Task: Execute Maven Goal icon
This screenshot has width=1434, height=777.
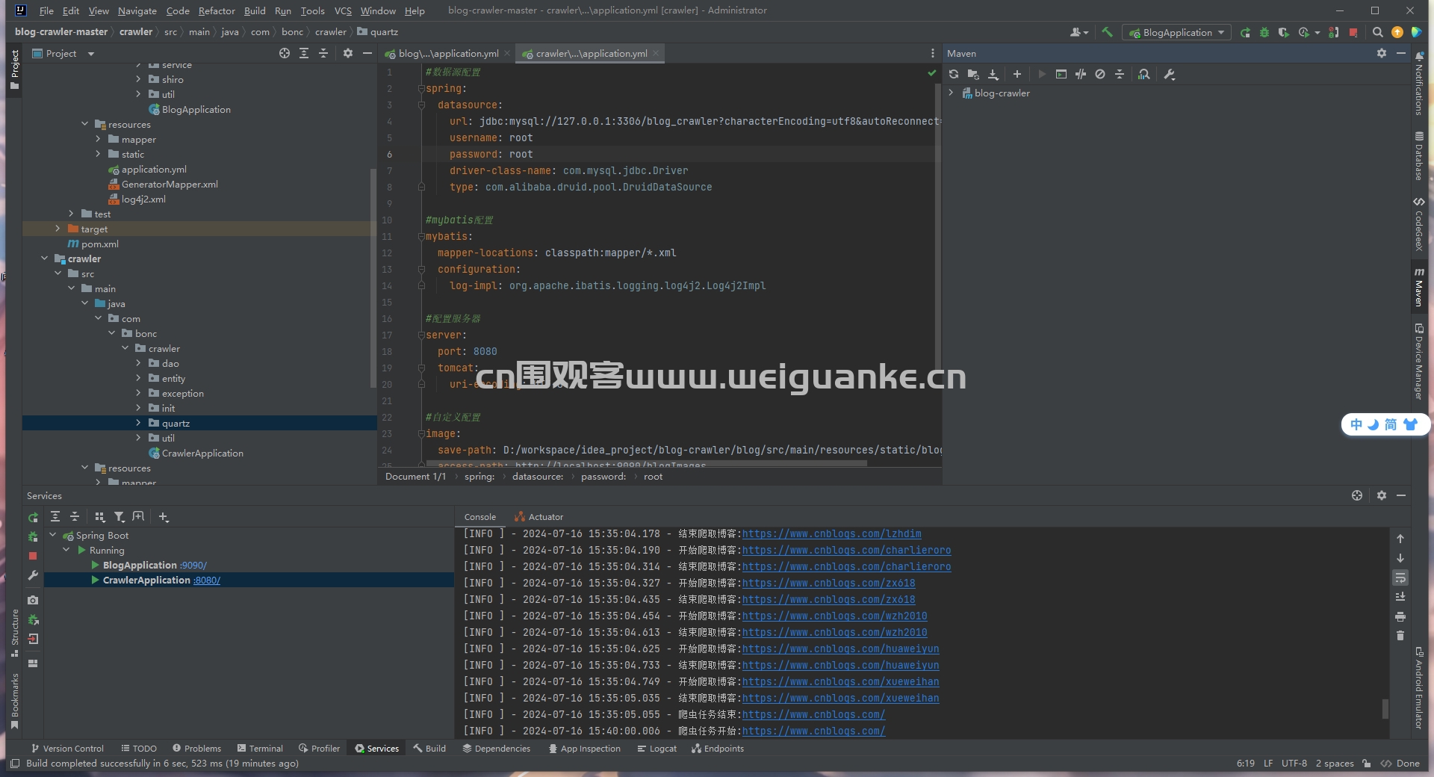Action: [x=1061, y=74]
